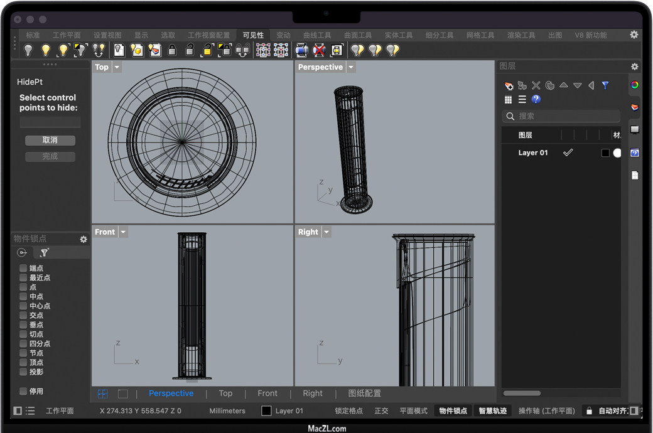Switch to the 曲线工具 toolbar tab
The image size is (653, 433).
click(317, 35)
